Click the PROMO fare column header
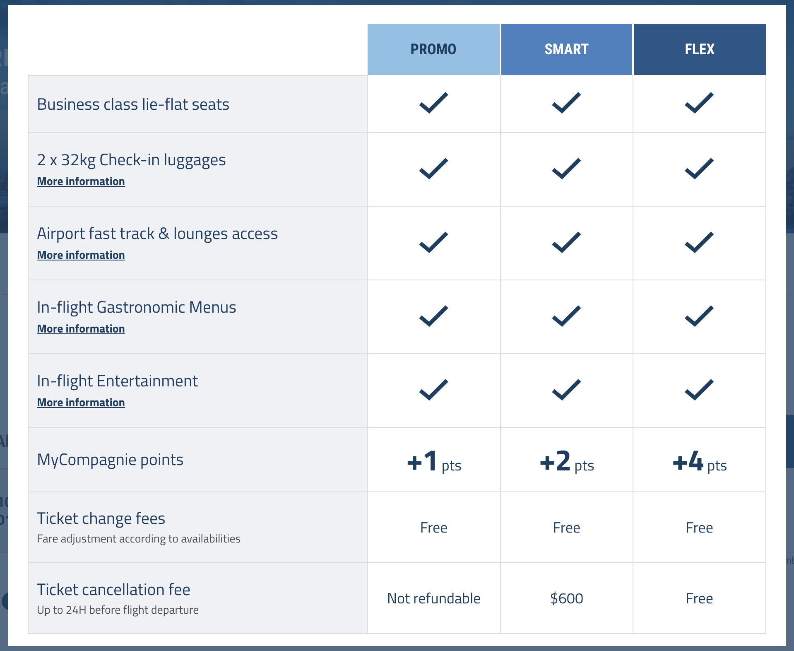794x651 pixels. [x=433, y=49]
